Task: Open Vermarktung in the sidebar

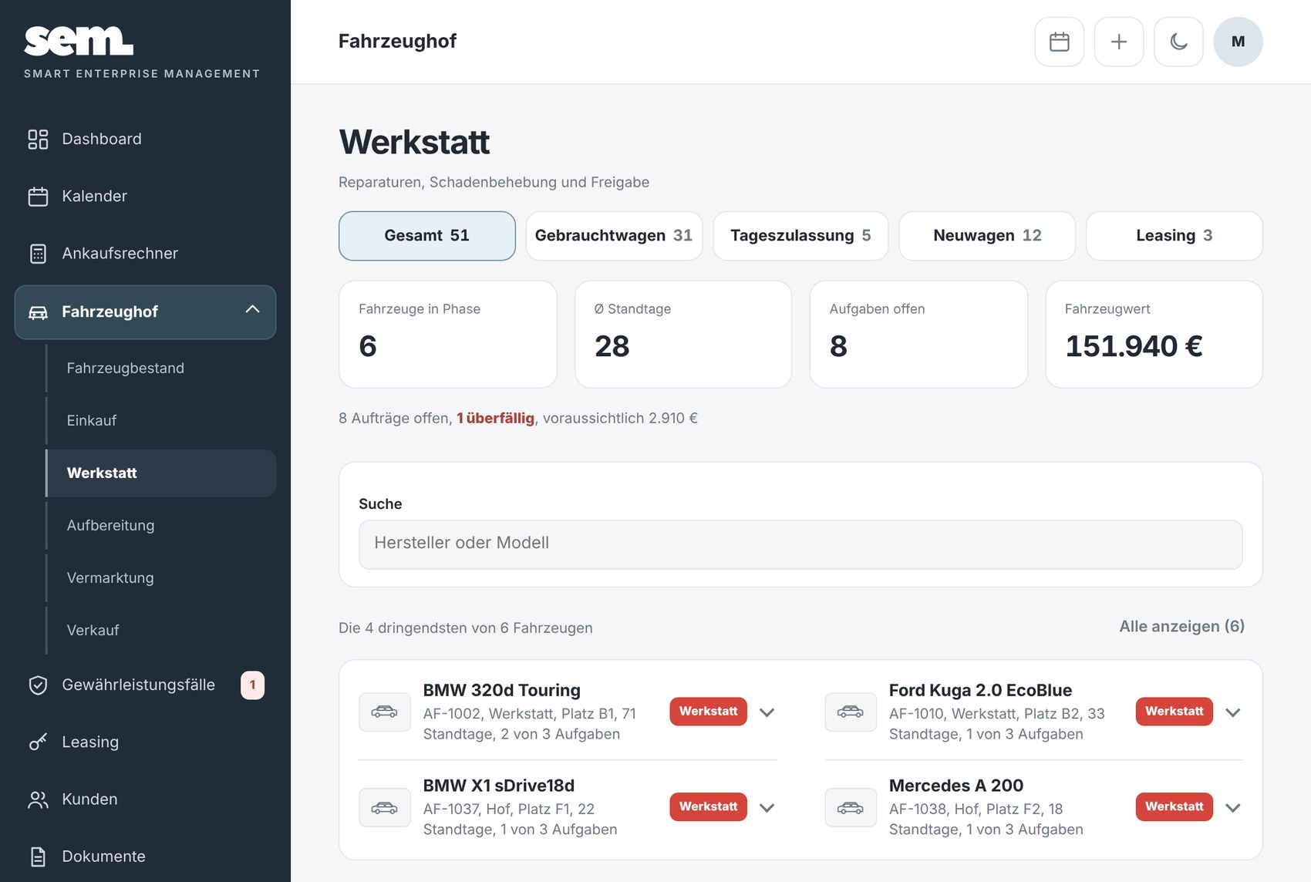Action: (x=161, y=577)
